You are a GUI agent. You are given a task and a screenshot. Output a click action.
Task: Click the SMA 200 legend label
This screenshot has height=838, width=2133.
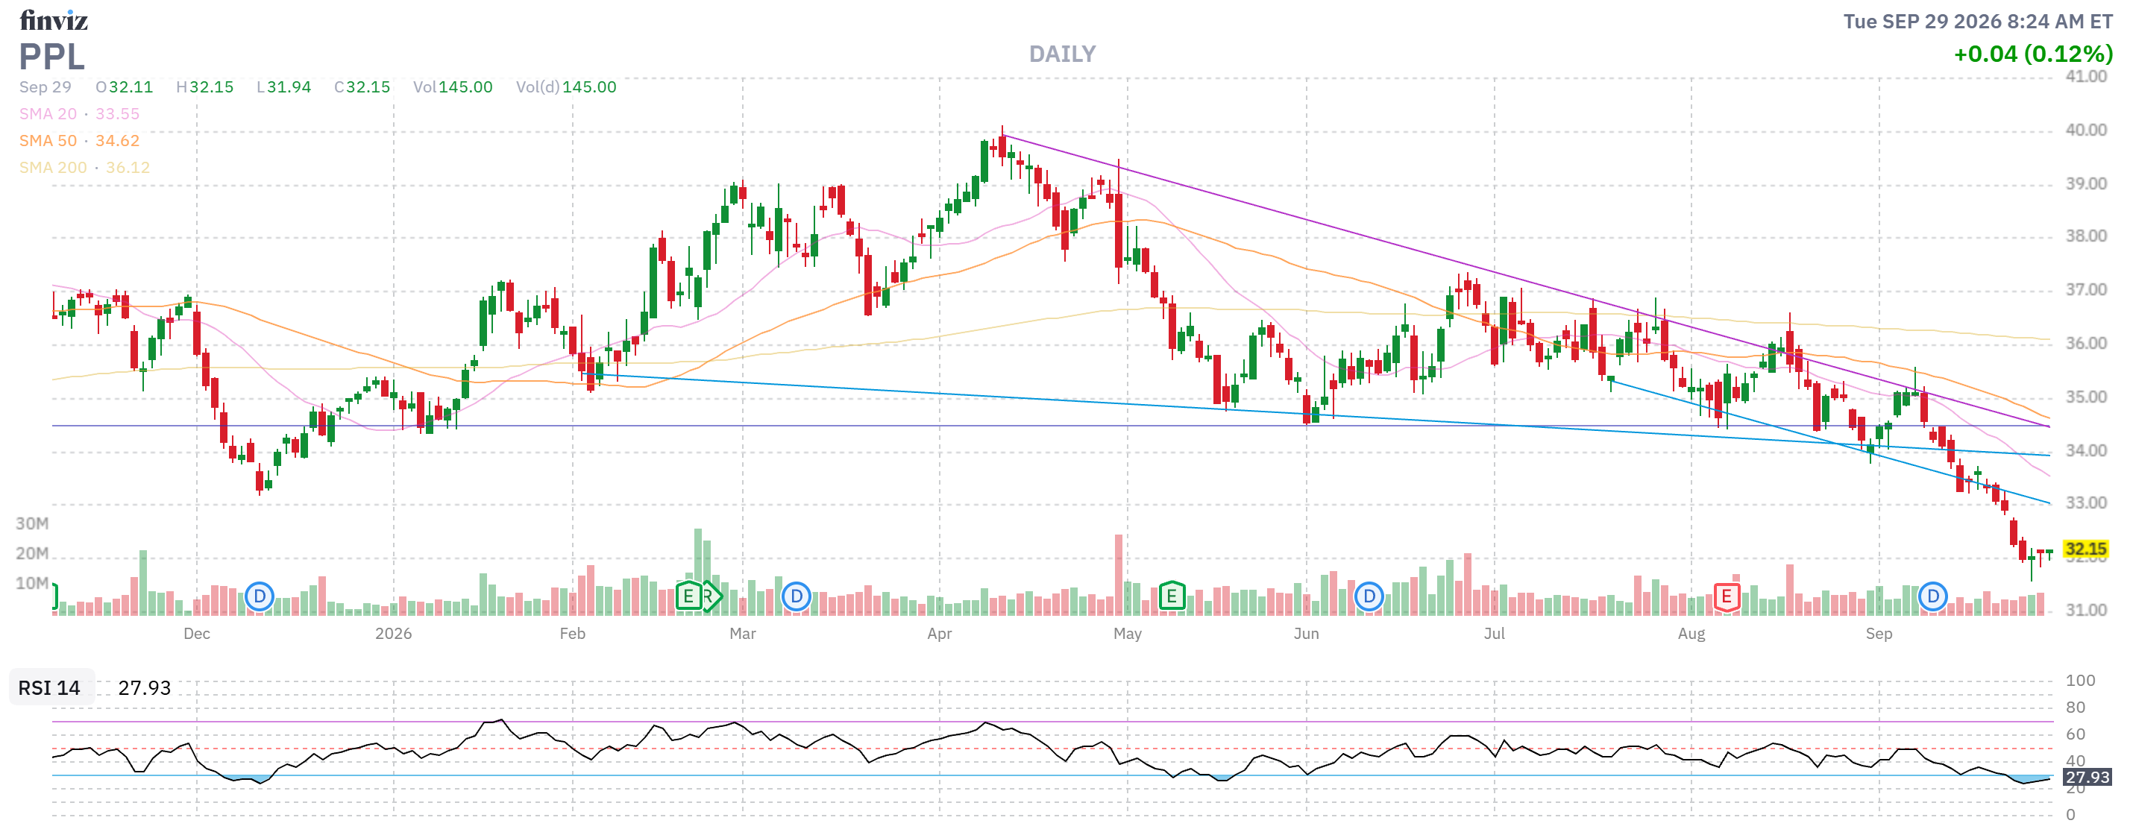point(53,167)
